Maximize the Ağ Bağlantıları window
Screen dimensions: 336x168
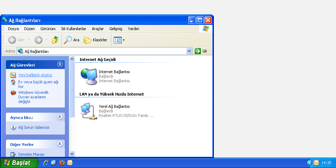click(x=200, y=20)
